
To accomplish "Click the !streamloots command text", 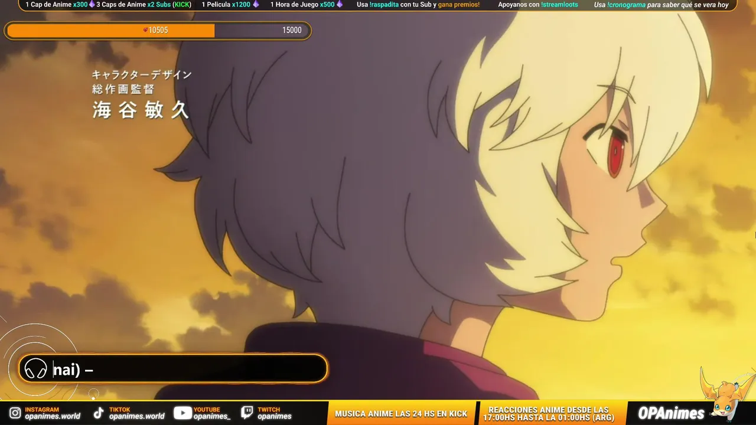I will (x=559, y=5).
